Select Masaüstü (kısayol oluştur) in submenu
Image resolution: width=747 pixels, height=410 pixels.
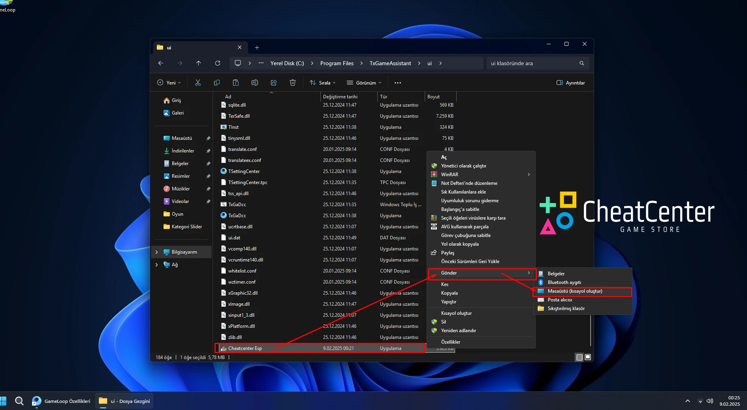point(575,291)
